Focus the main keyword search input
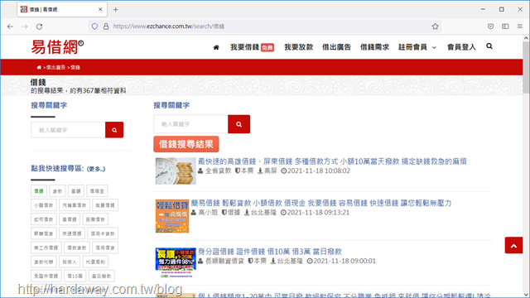The height and width of the screenshot is (298, 530). 190,124
